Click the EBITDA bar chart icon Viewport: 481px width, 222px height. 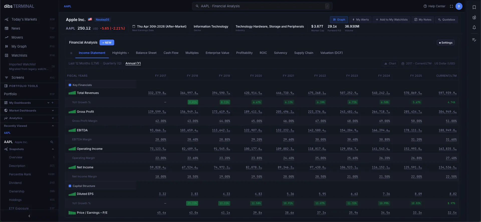pos(72,130)
